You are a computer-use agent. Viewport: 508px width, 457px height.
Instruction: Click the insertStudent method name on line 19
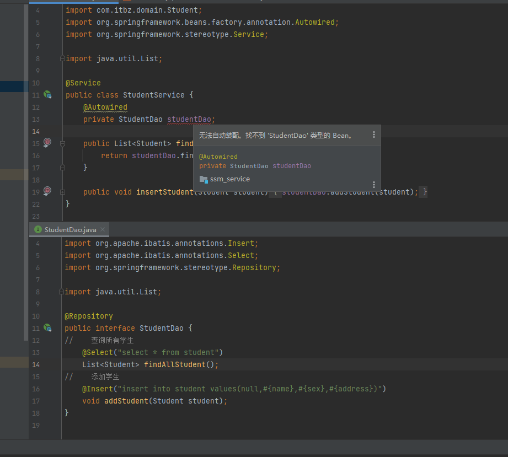pyautogui.click(x=165, y=192)
